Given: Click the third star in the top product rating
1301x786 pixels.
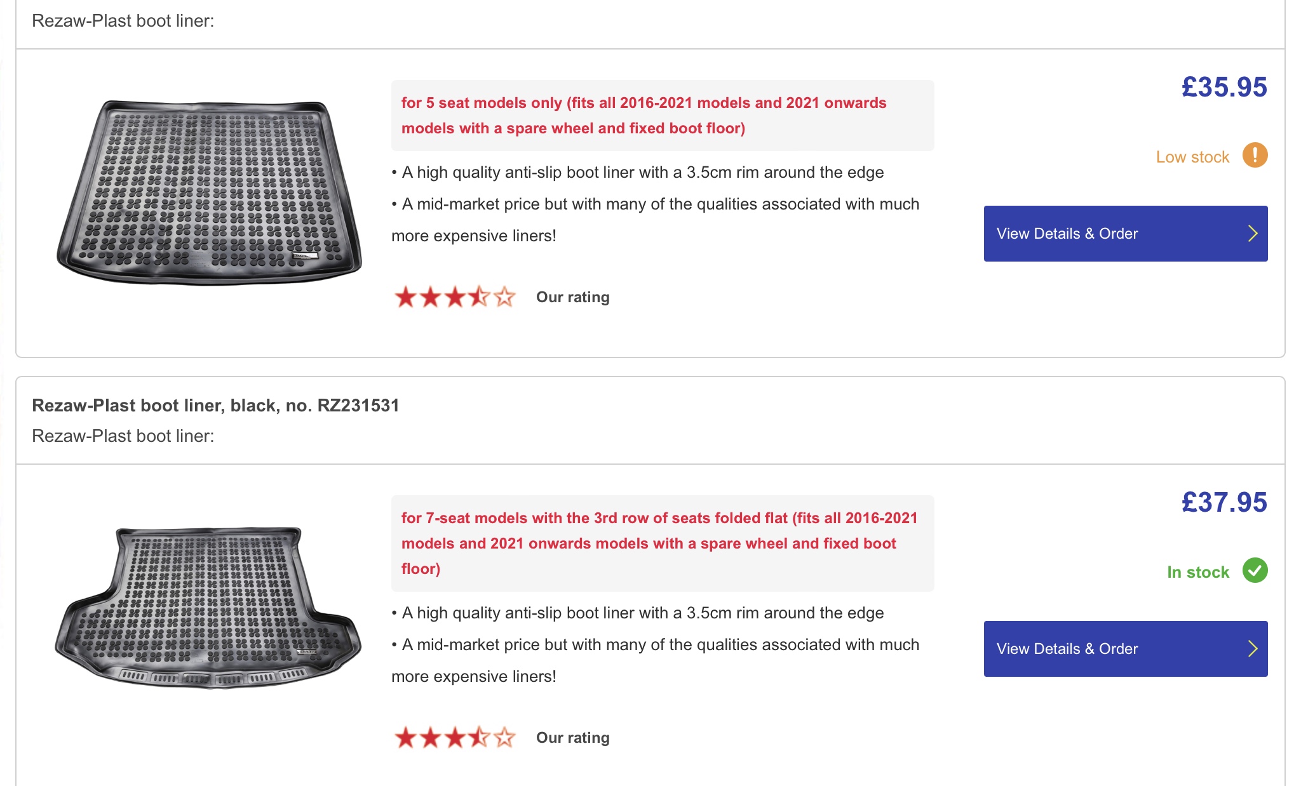Looking at the screenshot, I should 455,296.
